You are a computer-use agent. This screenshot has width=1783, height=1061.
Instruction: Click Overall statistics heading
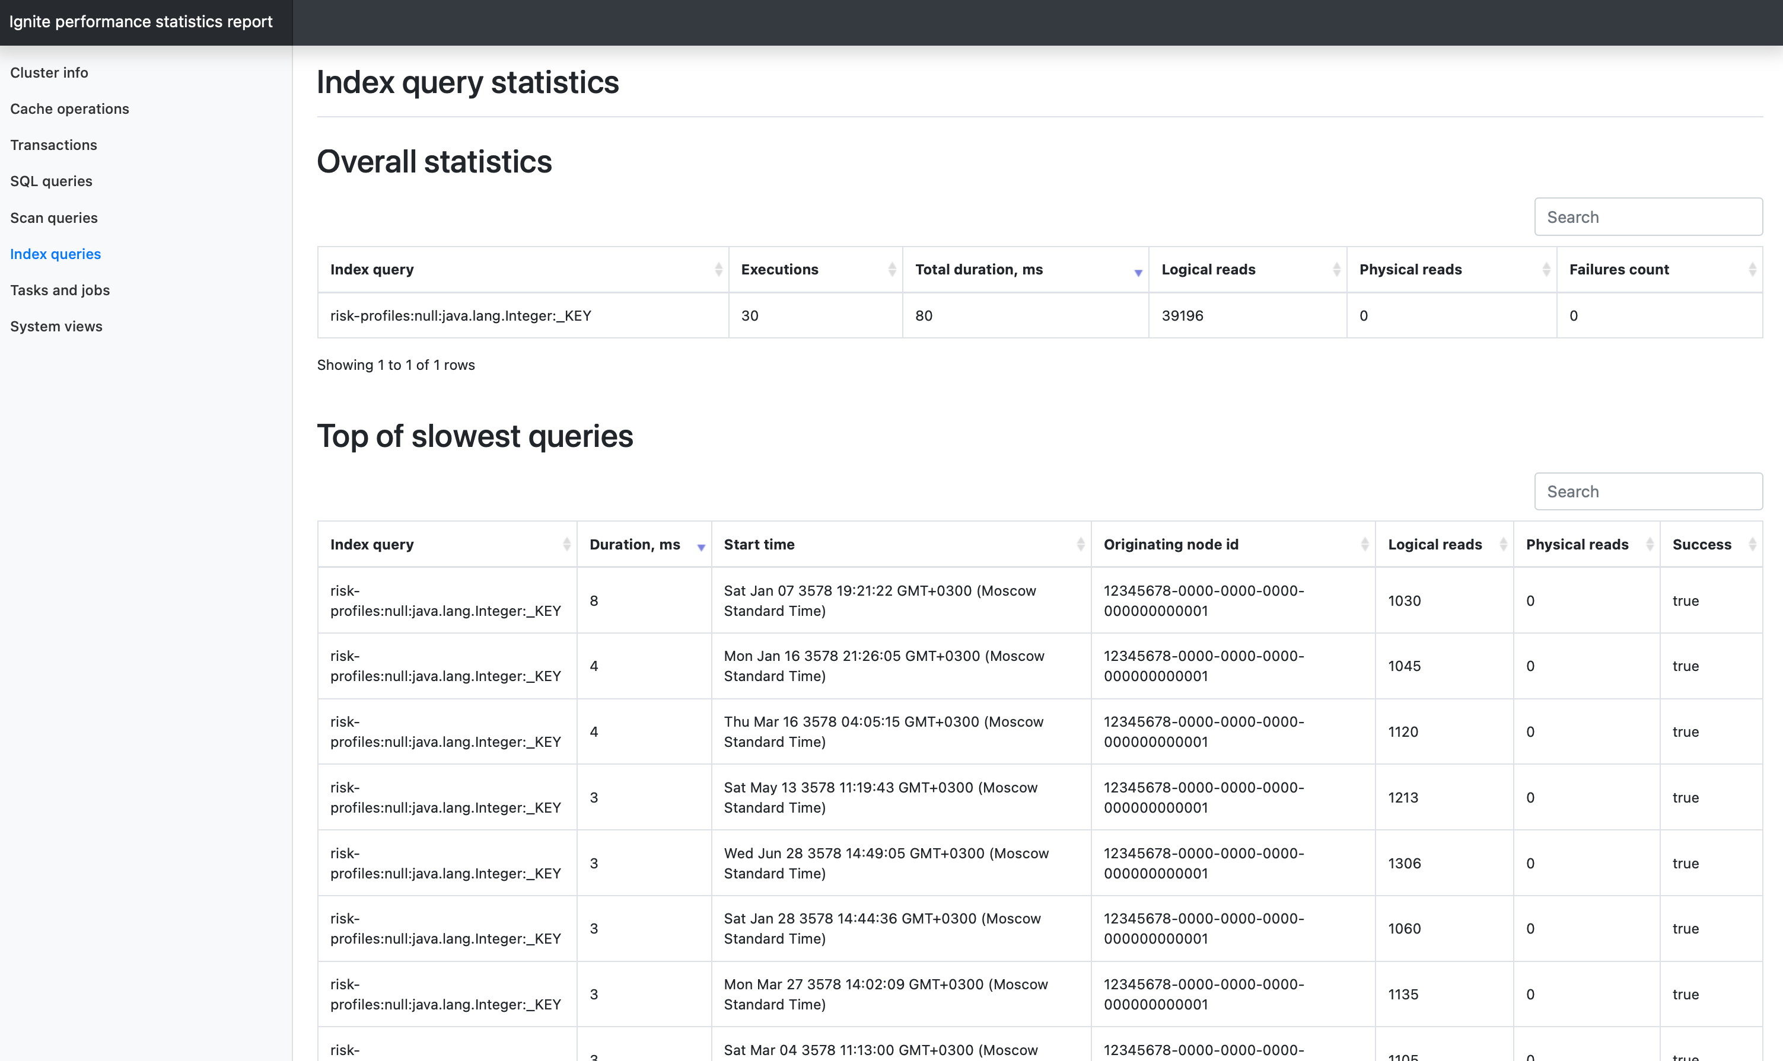coord(434,162)
